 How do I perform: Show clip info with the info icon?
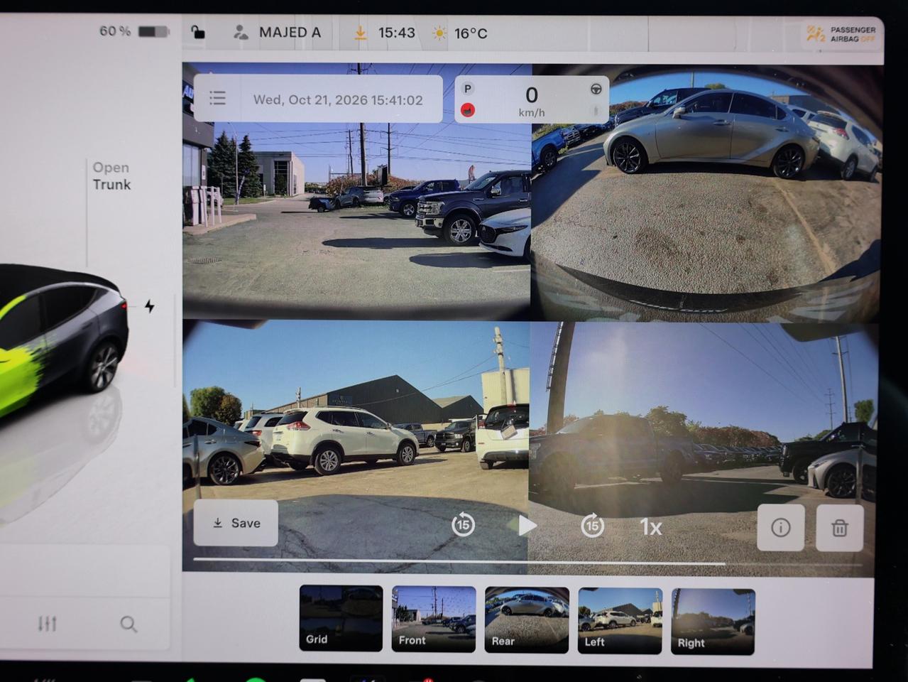tap(781, 528)
